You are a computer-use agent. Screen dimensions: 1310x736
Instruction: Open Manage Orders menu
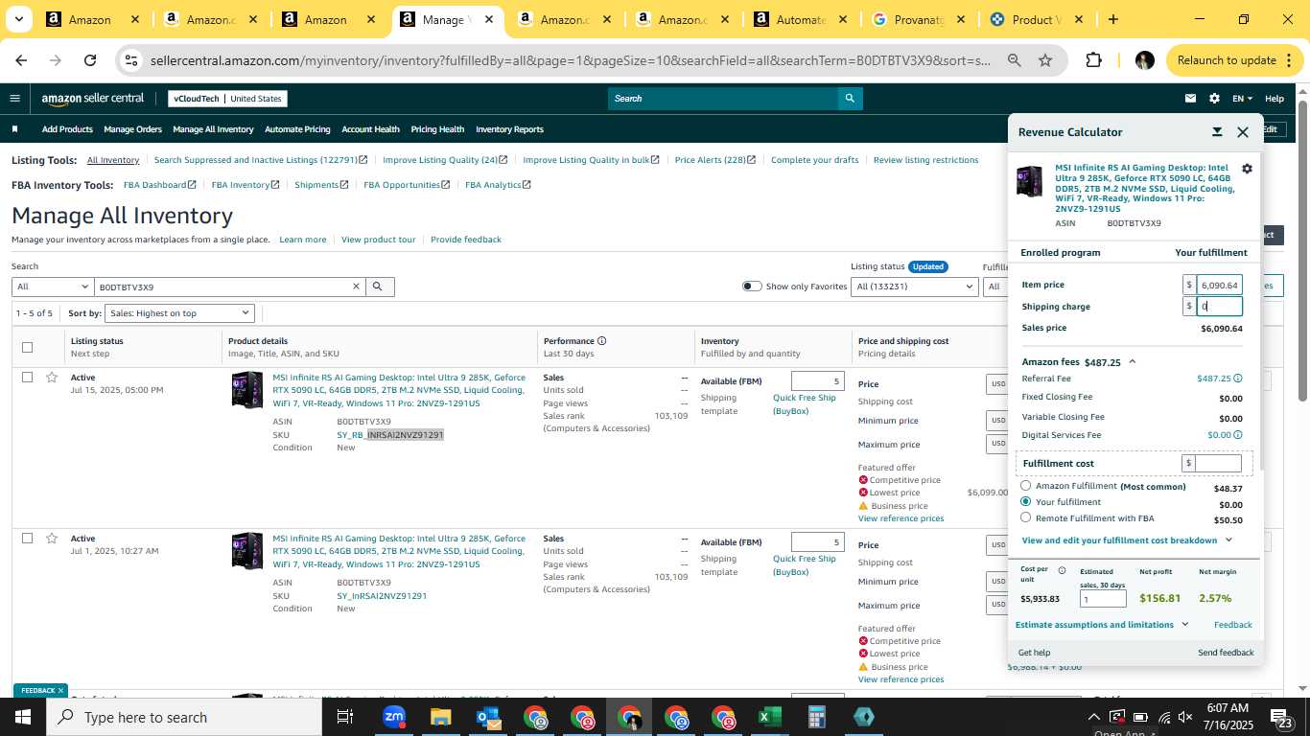tap(132, 129)
